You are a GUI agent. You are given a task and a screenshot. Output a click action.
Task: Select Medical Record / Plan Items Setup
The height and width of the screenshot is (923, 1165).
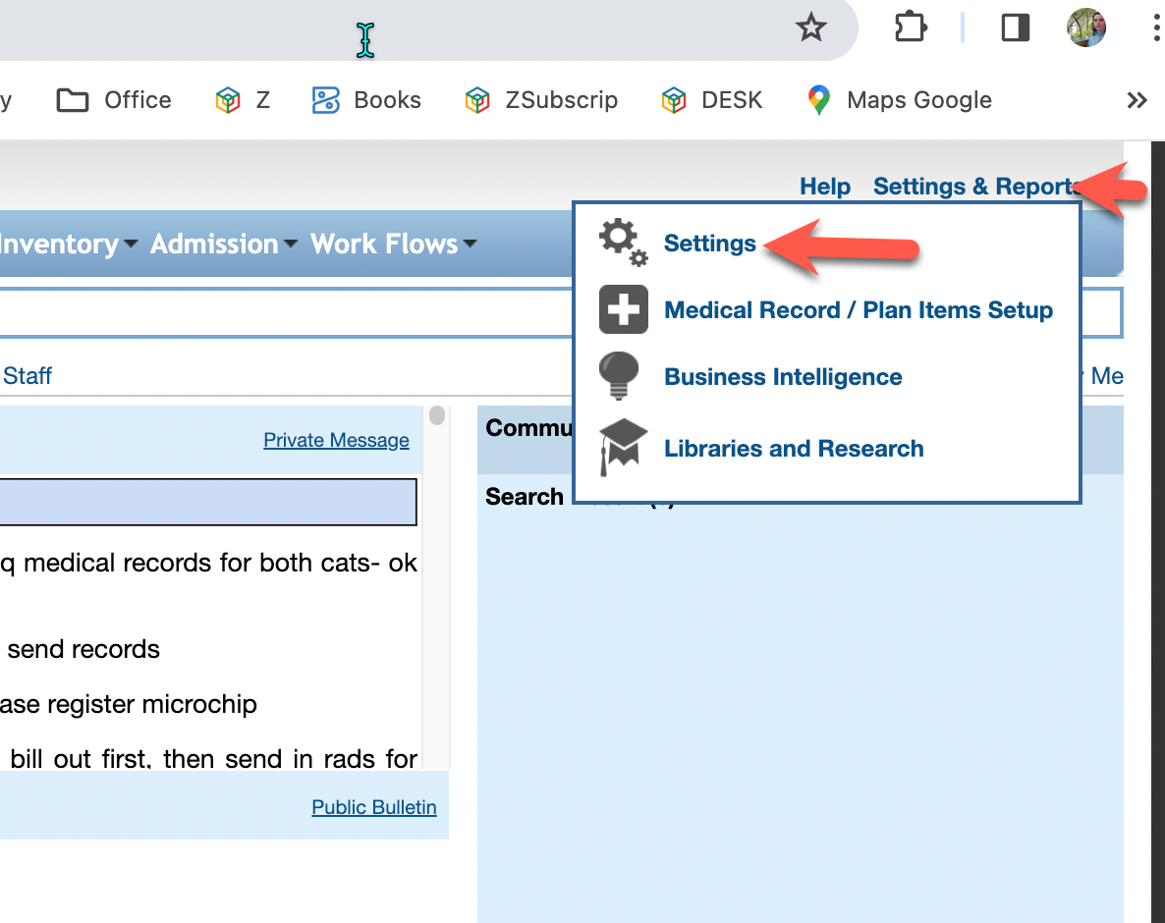859,310
